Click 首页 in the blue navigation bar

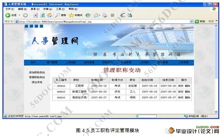pos(33,62)
